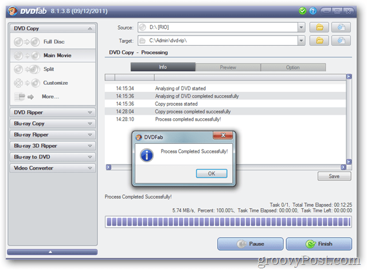Switch to the Option tab
Image resolution: width=367 pixels, height=270 pixels.
(293, 68)
